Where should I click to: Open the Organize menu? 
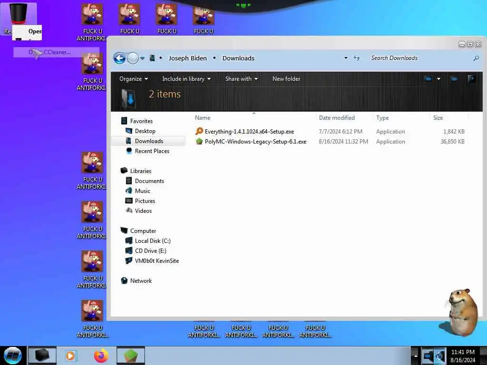134,79
